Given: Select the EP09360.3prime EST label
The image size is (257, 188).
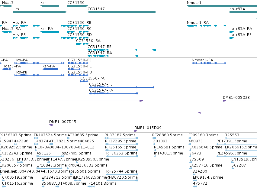Looking at the screenshot, I should [204, 135].
